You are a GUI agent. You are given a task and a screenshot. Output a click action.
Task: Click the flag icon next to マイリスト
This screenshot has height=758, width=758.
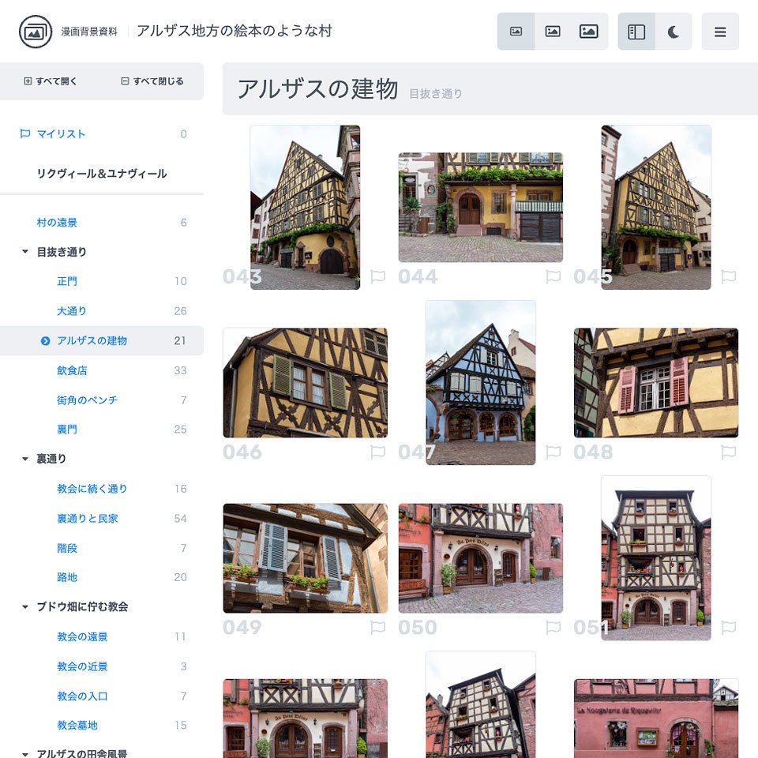click(27, 134)
